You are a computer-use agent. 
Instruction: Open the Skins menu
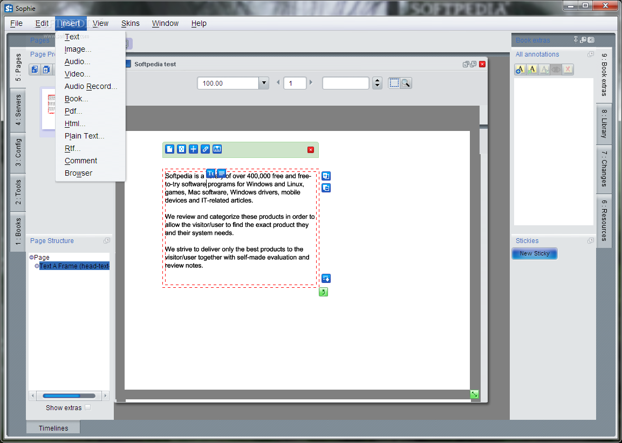(130, 23)
